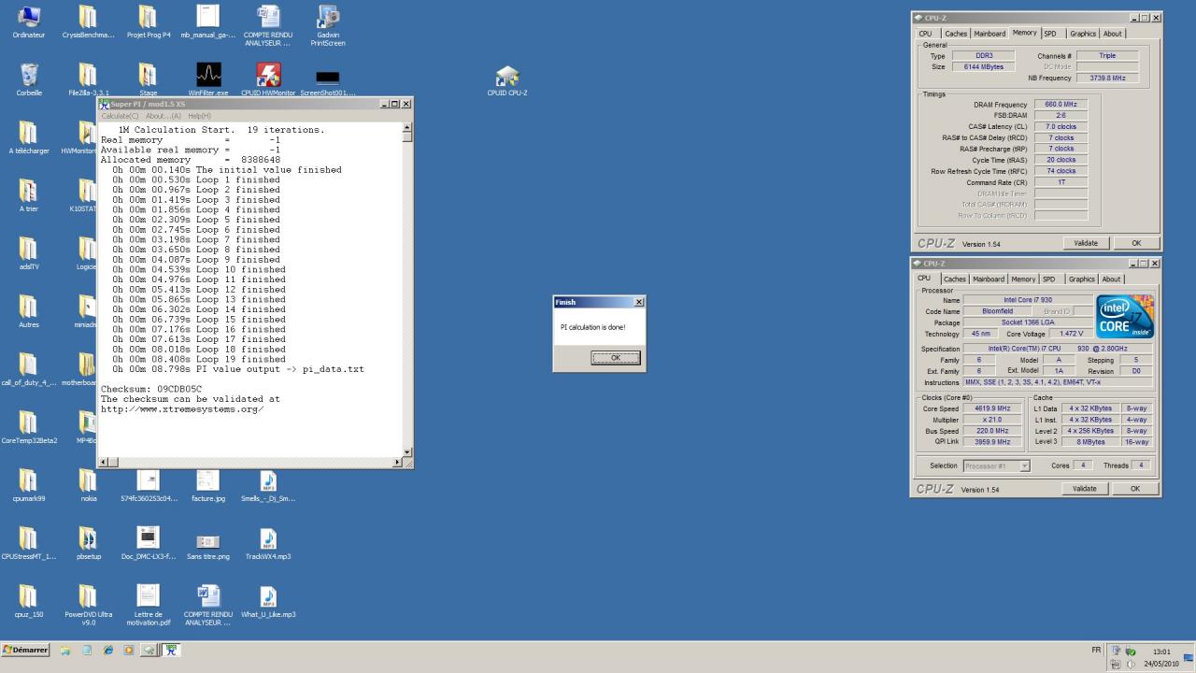Viewport: 1196px width, 673px height.
Task: Expand the Processor #1 selection dropdown
Action: [x=1024, y=465]
